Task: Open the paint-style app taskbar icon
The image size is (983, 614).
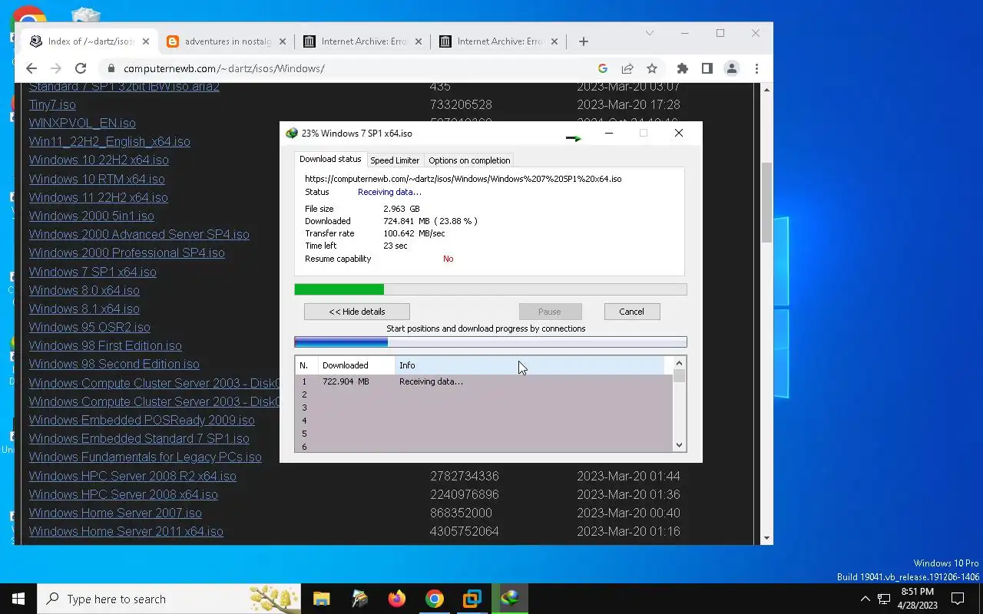Action: point(359,599)
